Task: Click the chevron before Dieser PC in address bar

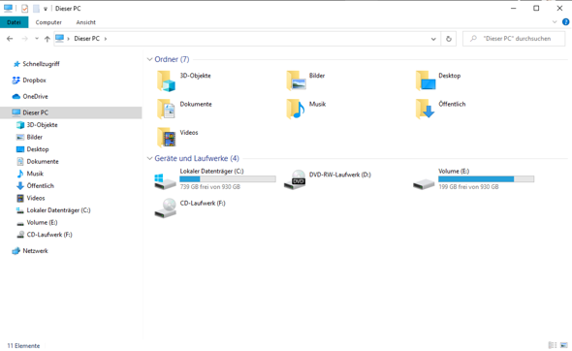Action: 68,39
